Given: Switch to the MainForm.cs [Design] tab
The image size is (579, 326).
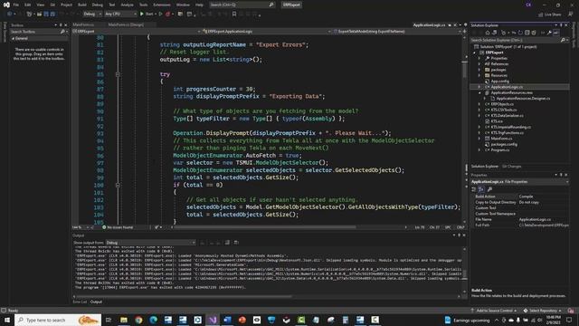Looking at the screenshot, I should click(x=126, y=24).
